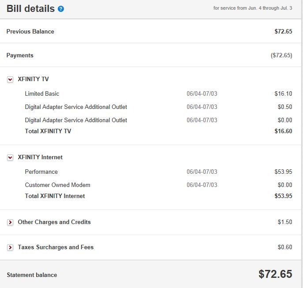The image size is (303, 288).
Task: Click the Performance internet line item
Action: (41, 172)
